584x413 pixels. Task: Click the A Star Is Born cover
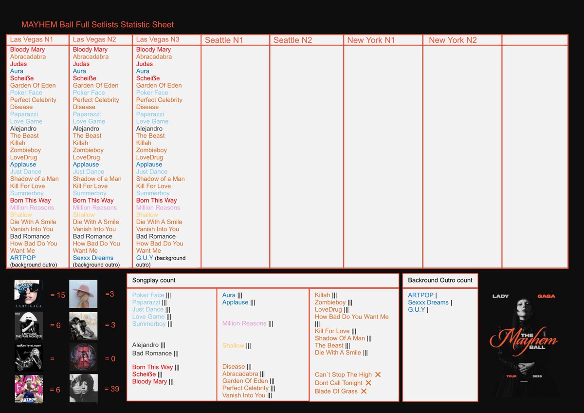point(83,326)
